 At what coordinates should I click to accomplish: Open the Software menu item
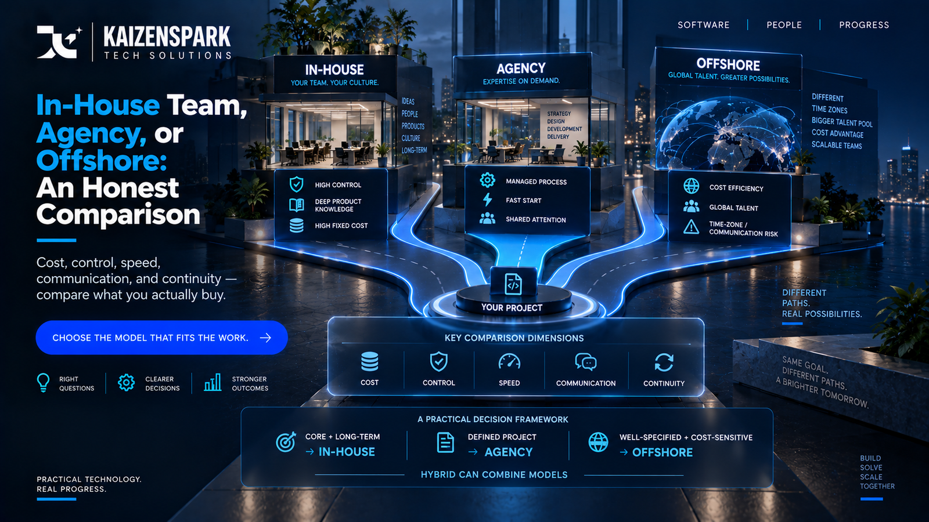click(703, 25)
